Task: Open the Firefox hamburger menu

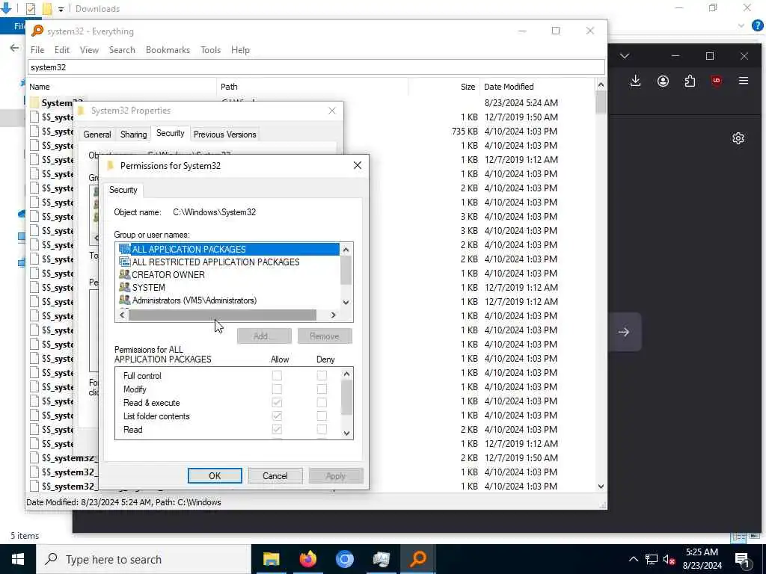Action: tap(744, 81)
